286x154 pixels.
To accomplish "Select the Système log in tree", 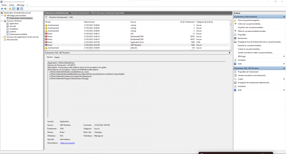I will 13,31.
